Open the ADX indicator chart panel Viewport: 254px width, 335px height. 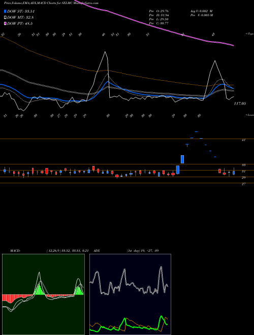pyautogui.click(x=130, y=294)
